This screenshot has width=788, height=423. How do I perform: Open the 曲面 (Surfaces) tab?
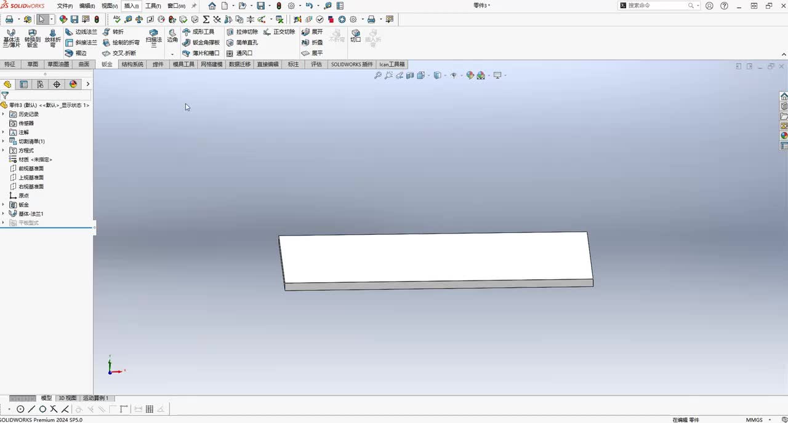pyautogui.click(x=84, y=64)
